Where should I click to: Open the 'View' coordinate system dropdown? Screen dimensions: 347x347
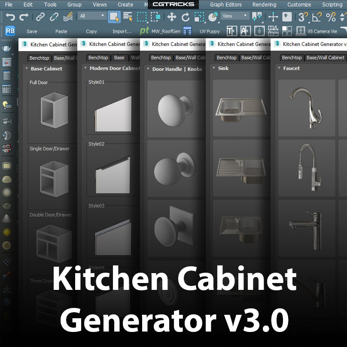(x=234, y=16)
